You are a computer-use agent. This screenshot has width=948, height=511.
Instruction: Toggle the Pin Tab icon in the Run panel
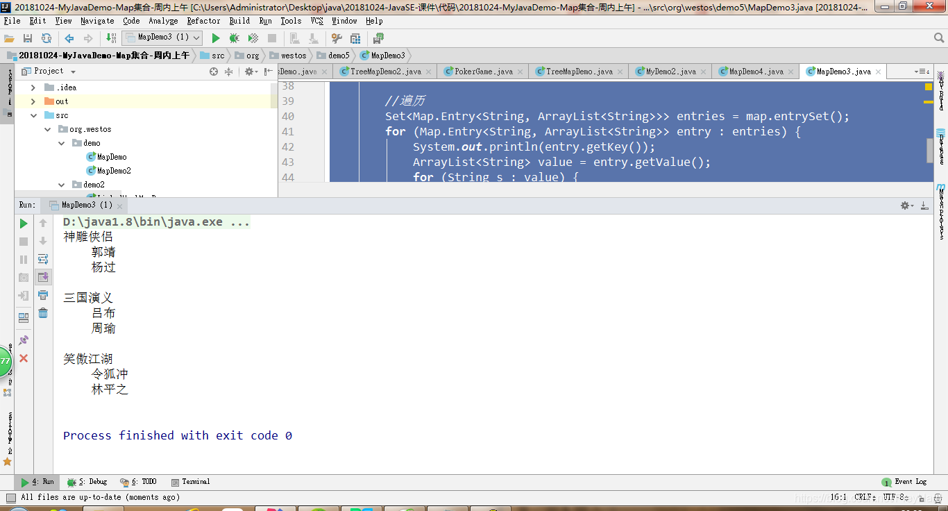click(x=24, y=340)
